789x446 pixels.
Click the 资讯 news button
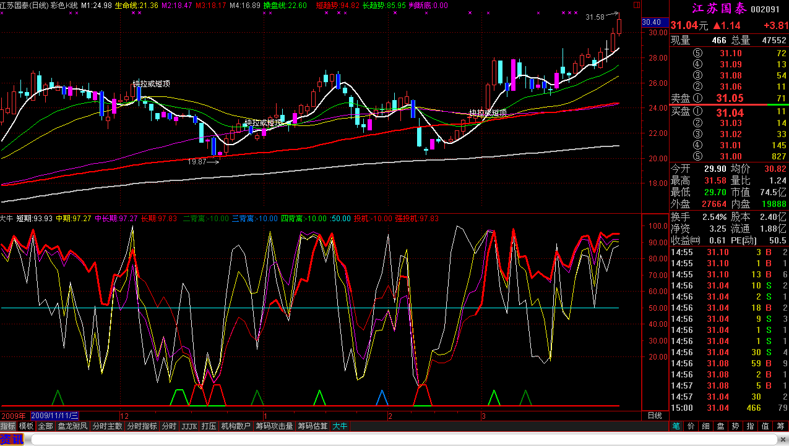pyautogui.click(x=11, y=440)
